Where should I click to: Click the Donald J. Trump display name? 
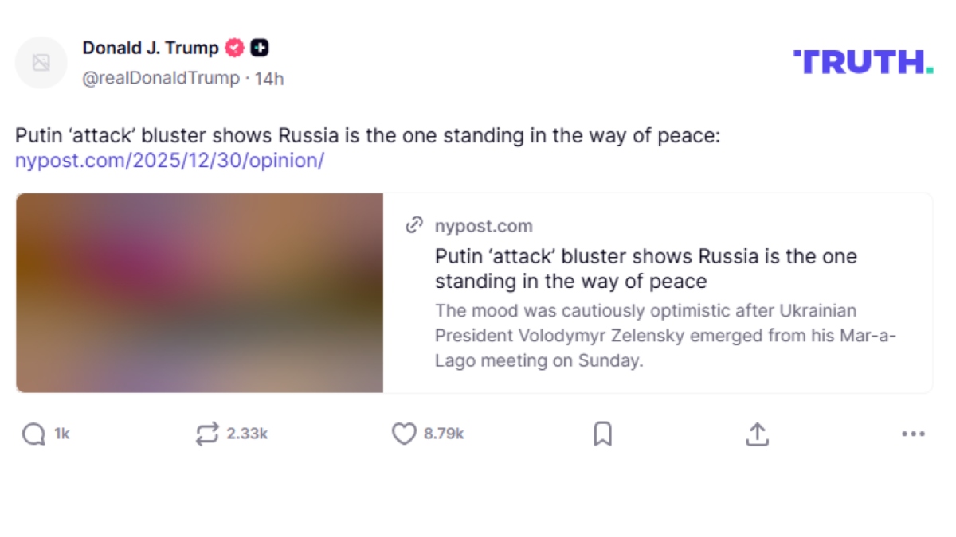click(x=151, y=49)
